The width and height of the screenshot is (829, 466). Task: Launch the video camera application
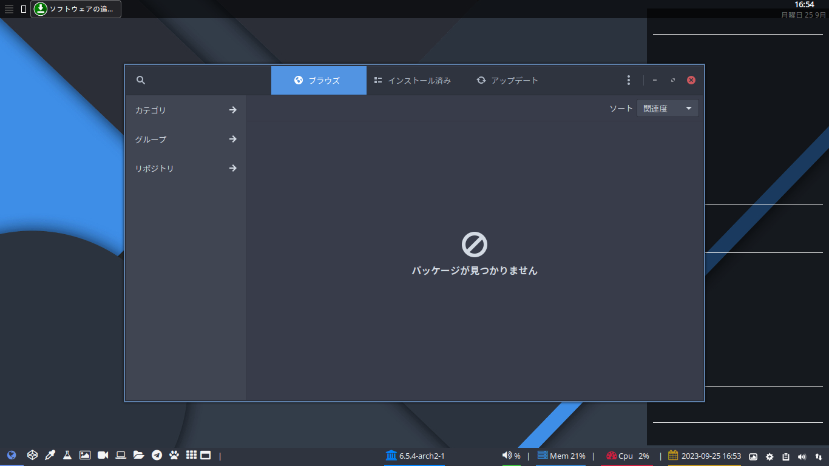pos(103,454)
